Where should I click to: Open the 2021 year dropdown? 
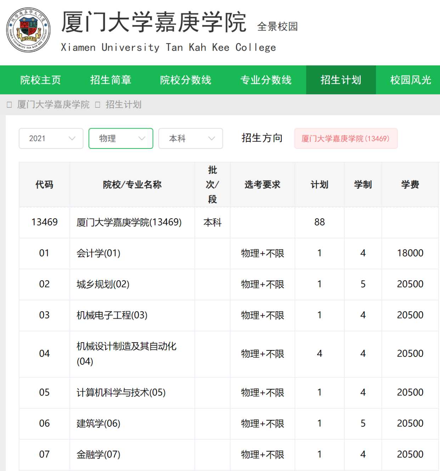[x=51, y=139]
